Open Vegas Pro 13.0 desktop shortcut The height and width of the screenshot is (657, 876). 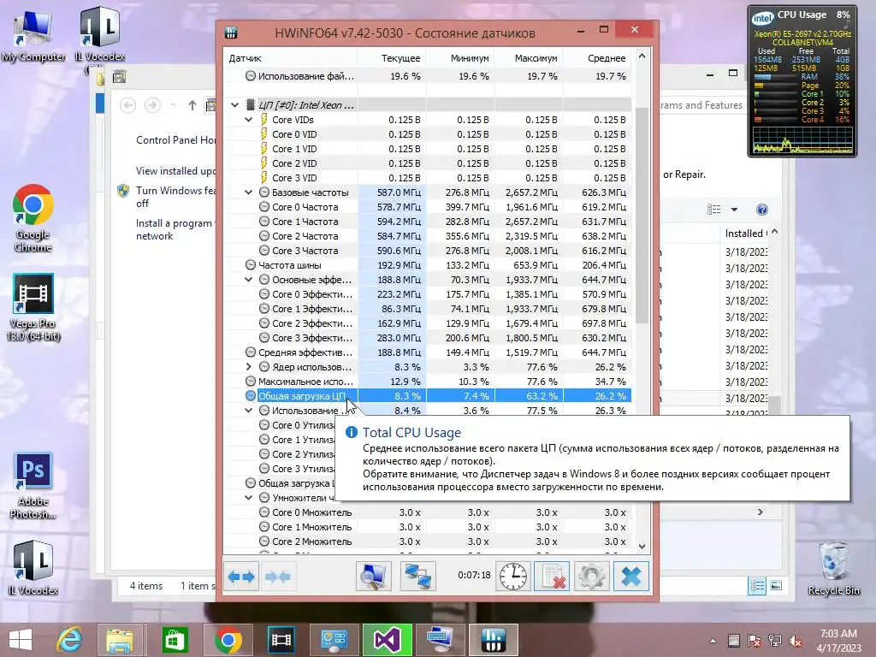[33, 307]
